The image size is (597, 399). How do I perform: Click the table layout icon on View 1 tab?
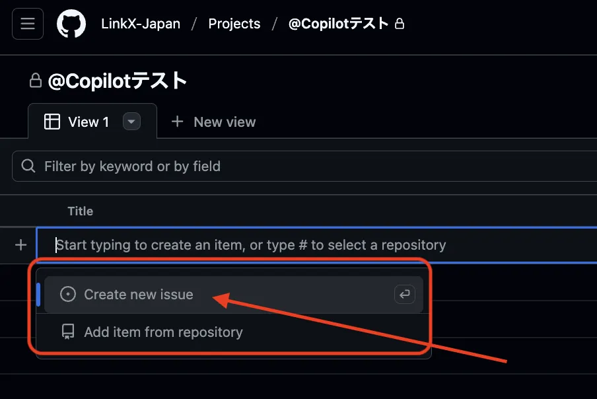coord(52,121)
